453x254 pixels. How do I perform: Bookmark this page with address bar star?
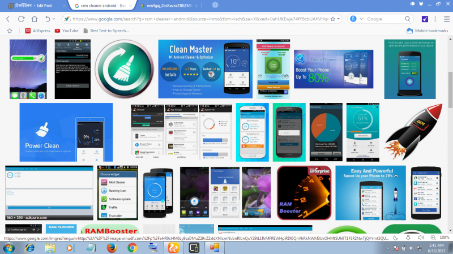333,19
